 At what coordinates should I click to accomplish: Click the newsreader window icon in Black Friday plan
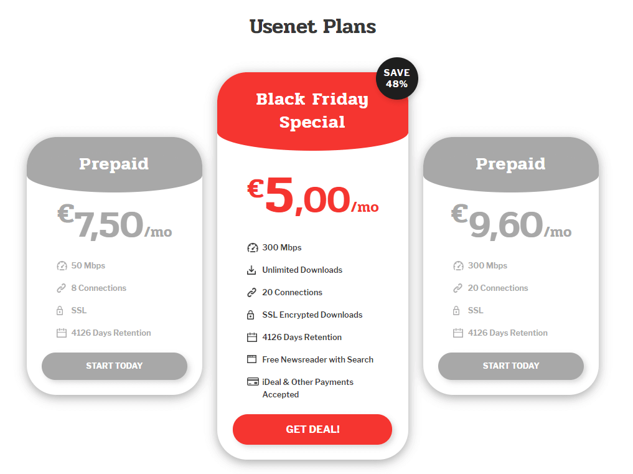click(x=252, y=359)
